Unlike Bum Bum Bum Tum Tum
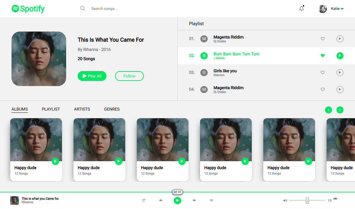Screen dimensions: 355x209 coord(323,56)
